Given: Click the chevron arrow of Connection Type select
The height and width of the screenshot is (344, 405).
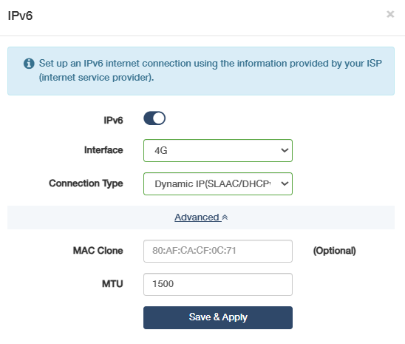Looking at the screenshot, I should [285, 183].
